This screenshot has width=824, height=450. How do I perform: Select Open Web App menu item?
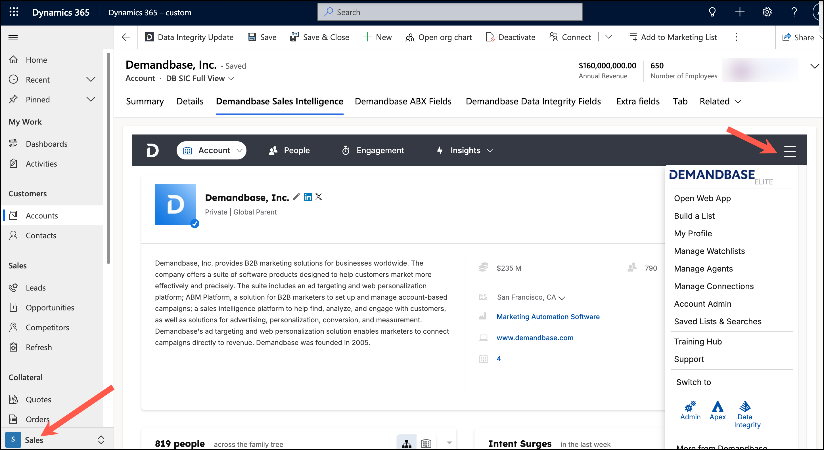[x=702, y=198]
